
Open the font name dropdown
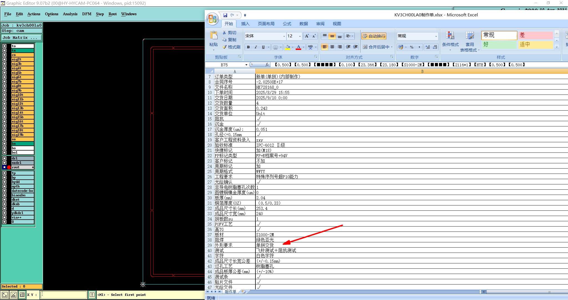(284, 36)
